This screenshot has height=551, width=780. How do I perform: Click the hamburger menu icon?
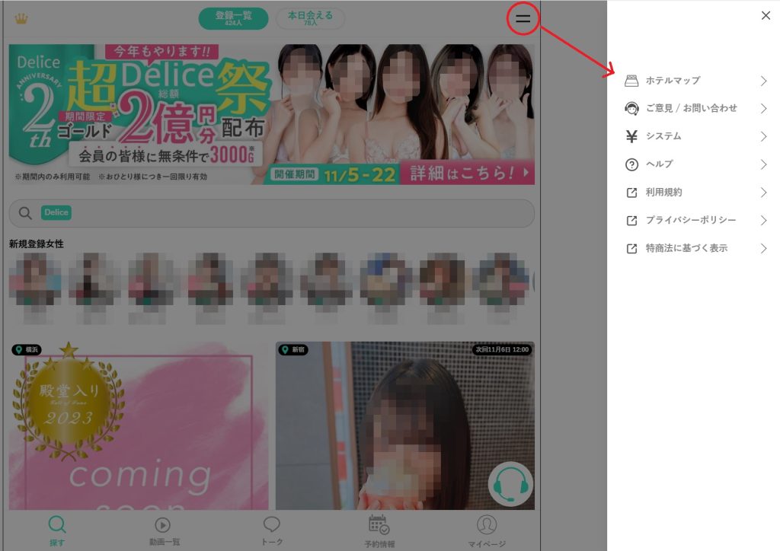(x=523, y=19)
